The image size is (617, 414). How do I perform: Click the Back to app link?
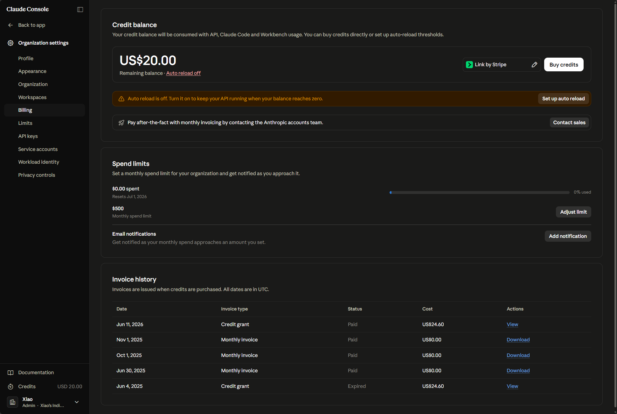tap(31, 25)
